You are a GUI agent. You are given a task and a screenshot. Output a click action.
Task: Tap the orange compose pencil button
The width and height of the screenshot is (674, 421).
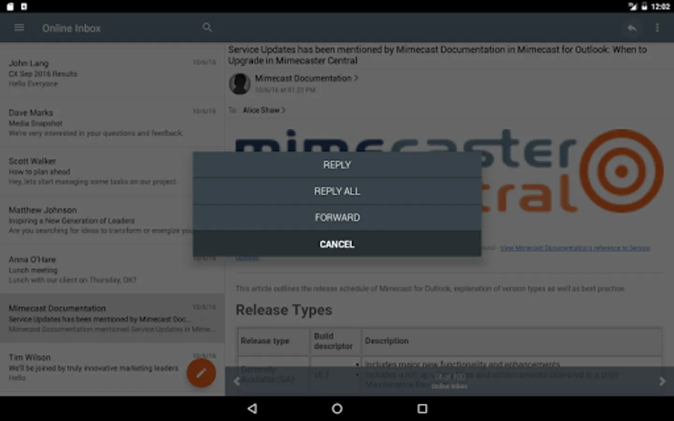pos(201,373)
